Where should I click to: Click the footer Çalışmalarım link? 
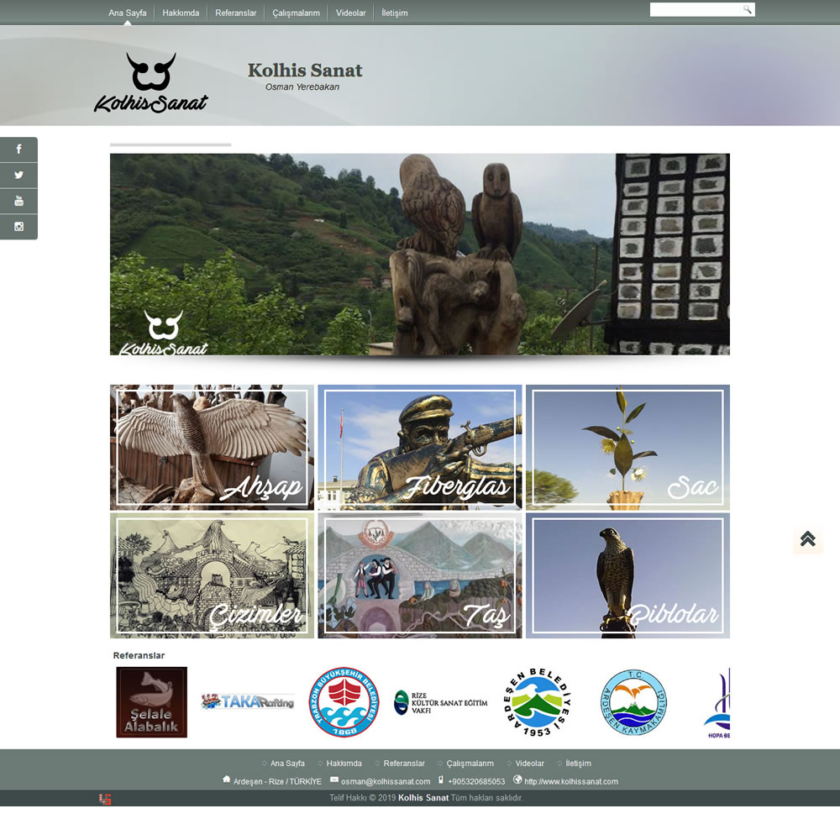pos(470,764)
